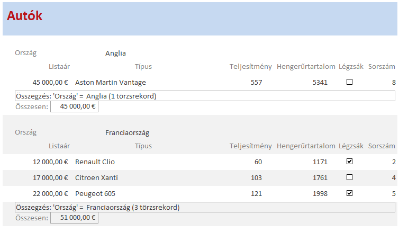Image resolution: width=399 pixels, height=232 pixels.
Task: Click the Anglia summary box showing 1 törzsrekord
Action: [205, 96]
